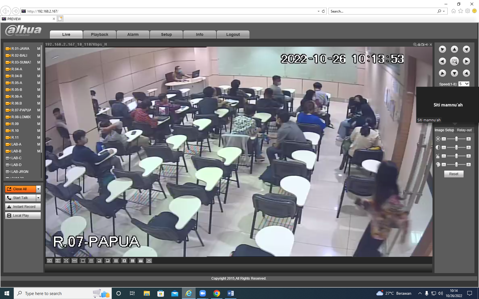Open the Info tab

pyautogui.click(x=200, y=34)
